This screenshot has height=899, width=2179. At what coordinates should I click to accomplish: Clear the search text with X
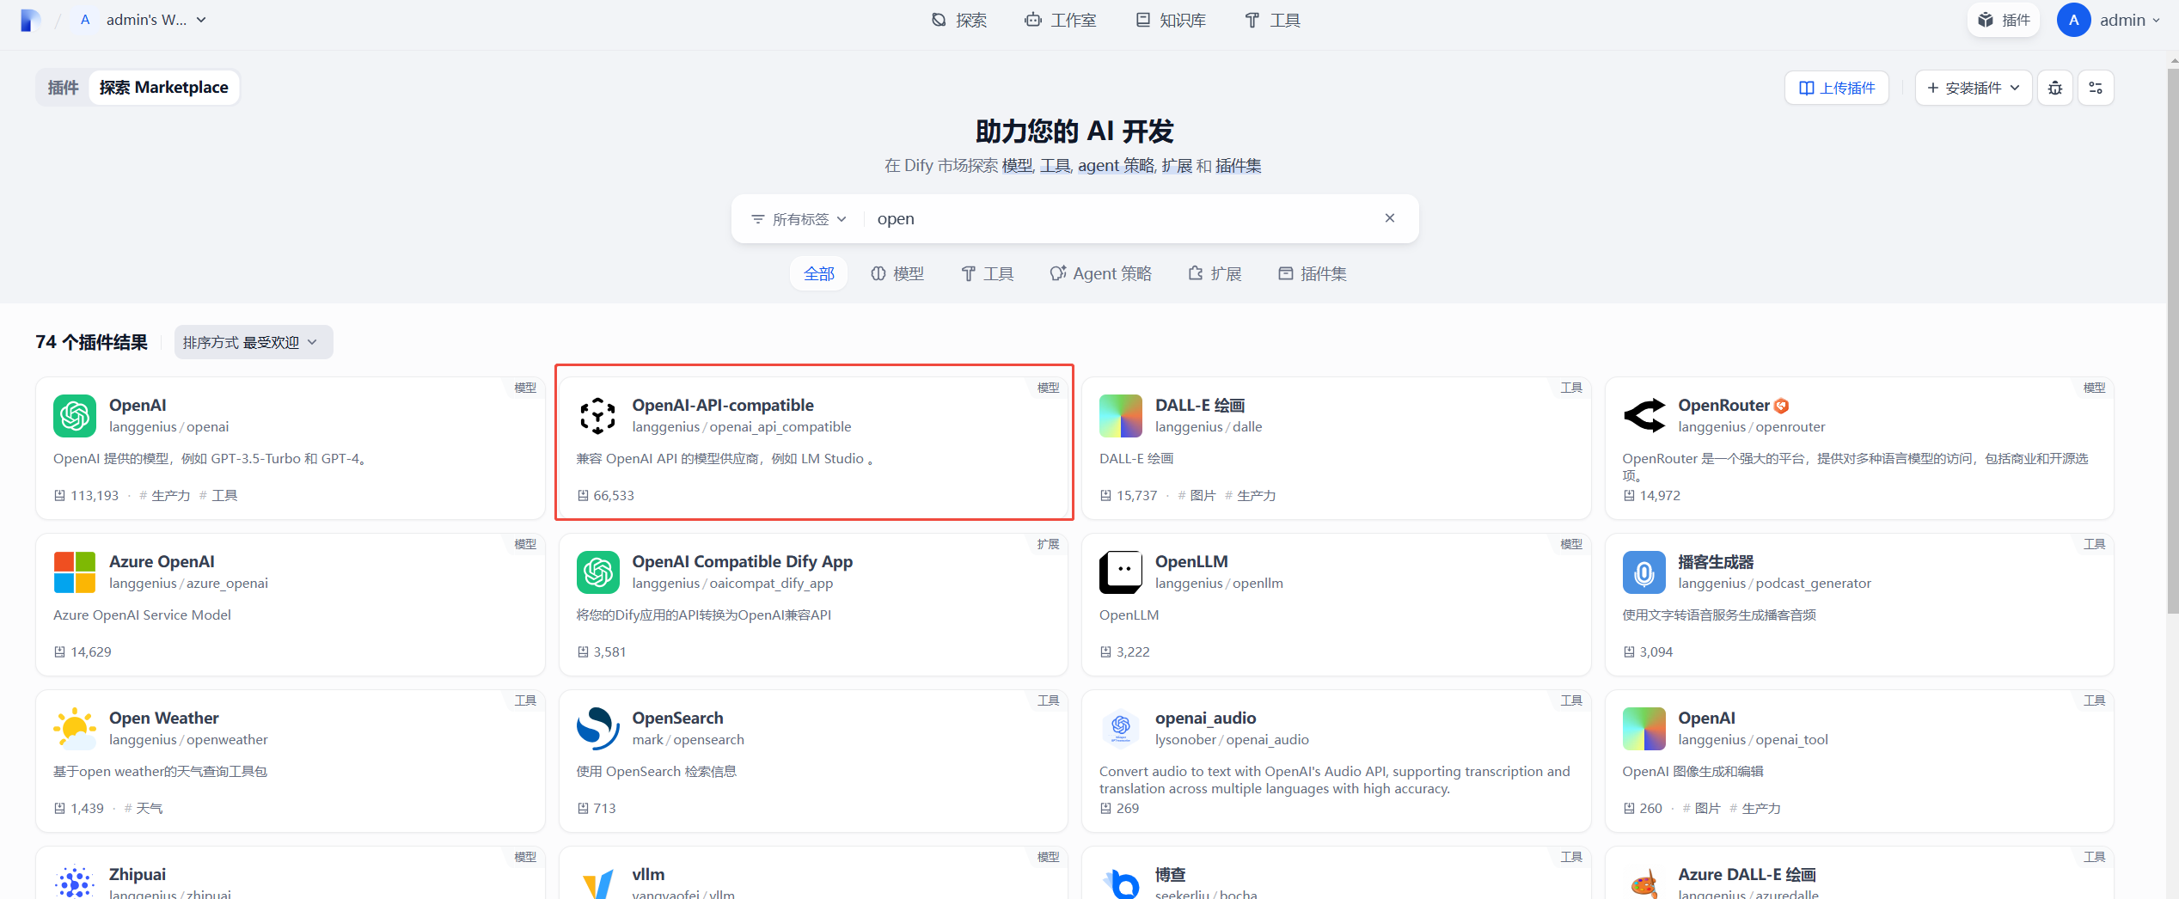(x=1390, y=218)
